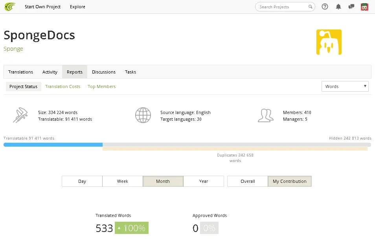
Task: Click the SpongeDocs project title
Action: click(x=39, y=35)
